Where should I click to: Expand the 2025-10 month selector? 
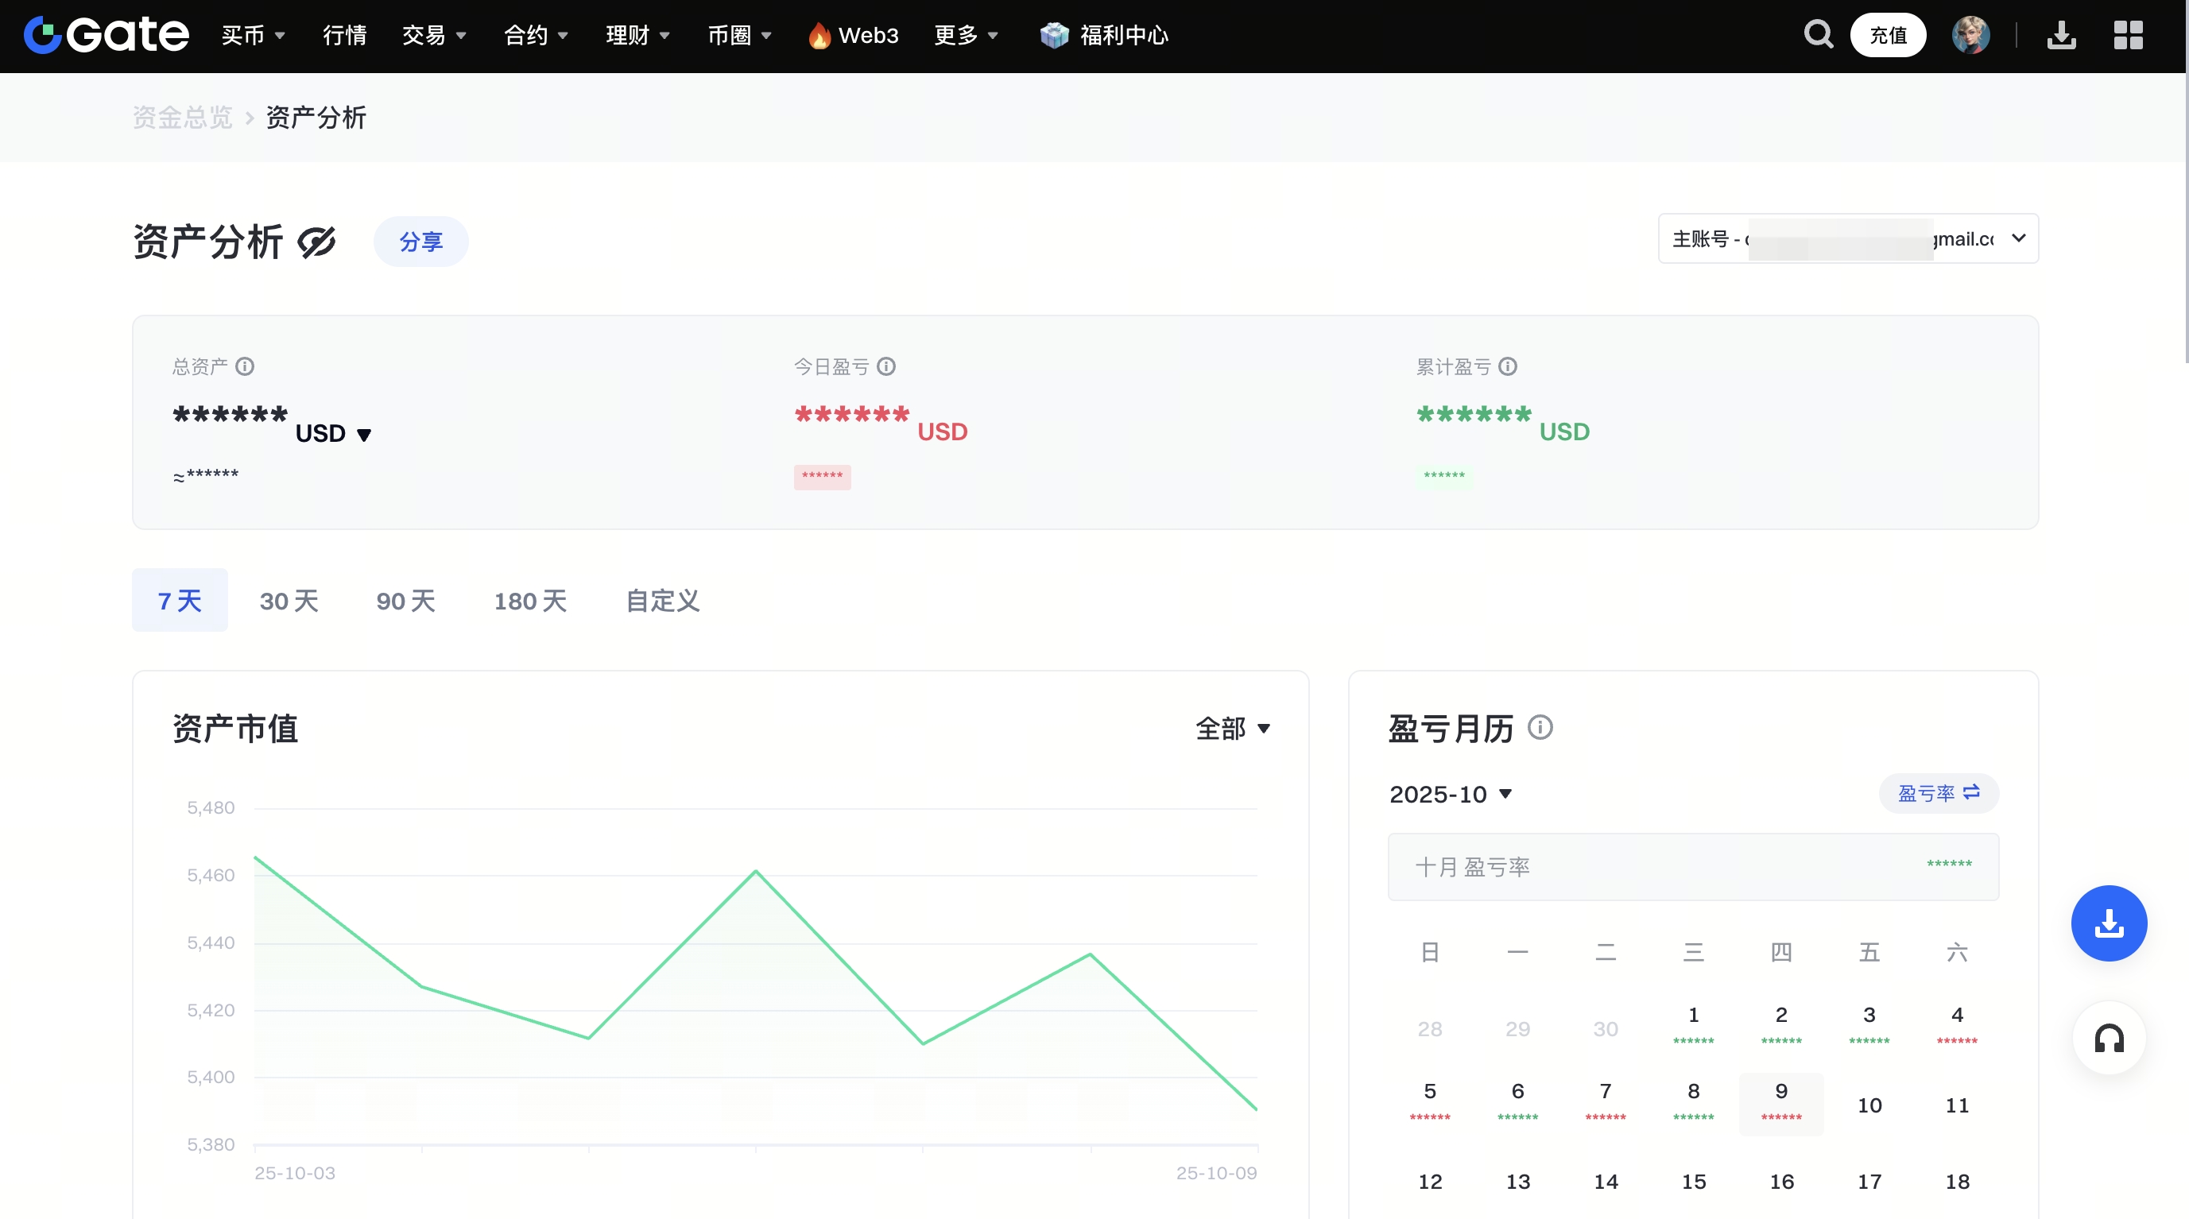coord(1450,795)
